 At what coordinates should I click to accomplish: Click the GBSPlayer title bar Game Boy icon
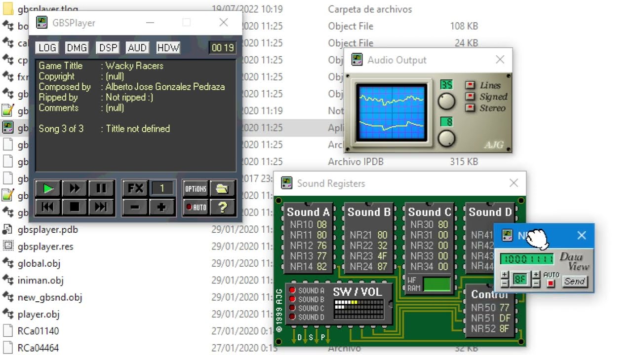[42, 23]
